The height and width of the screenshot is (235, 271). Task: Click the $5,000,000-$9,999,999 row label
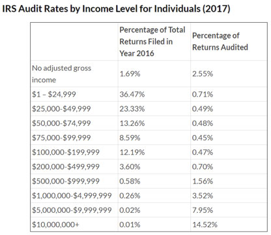click(72, 210)
